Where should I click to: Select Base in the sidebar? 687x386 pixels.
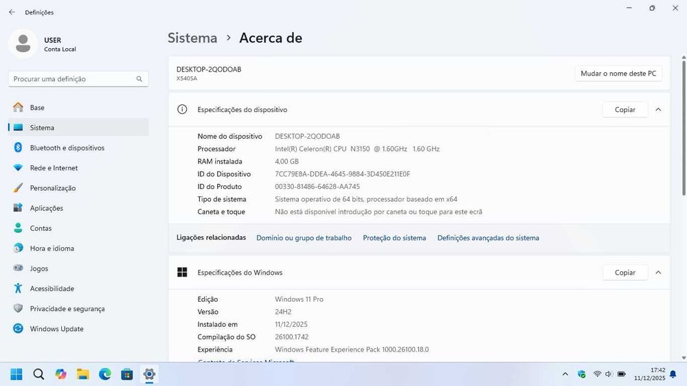click(78, 107)
